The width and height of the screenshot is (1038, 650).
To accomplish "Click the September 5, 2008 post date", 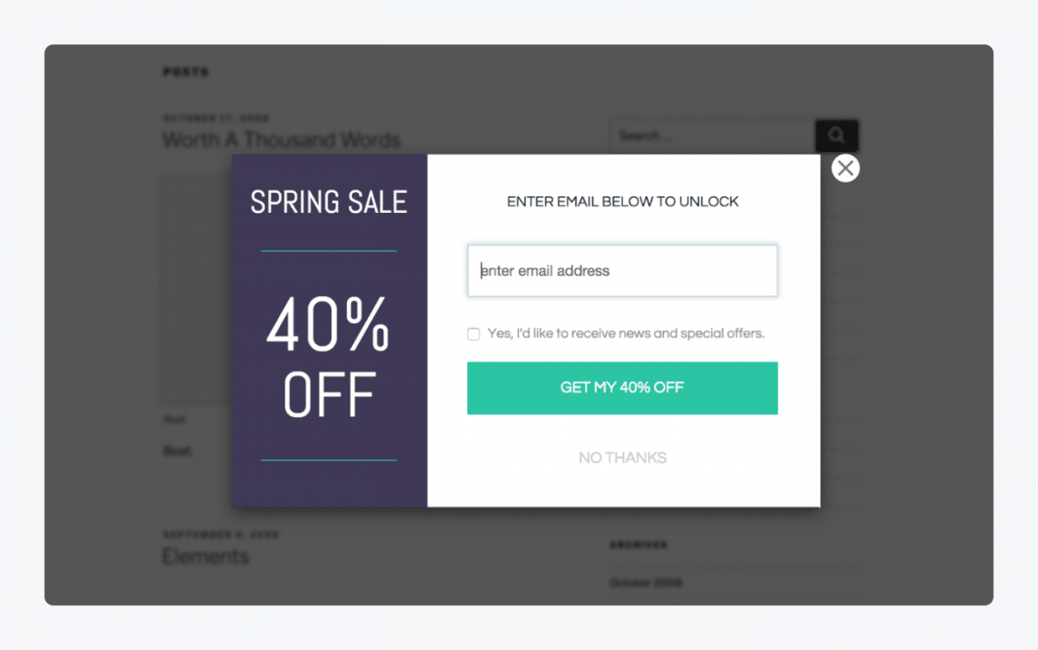I will (221, 535).
